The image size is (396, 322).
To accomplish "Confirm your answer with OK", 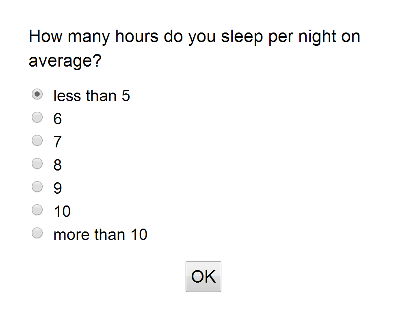I will [203, 276].
